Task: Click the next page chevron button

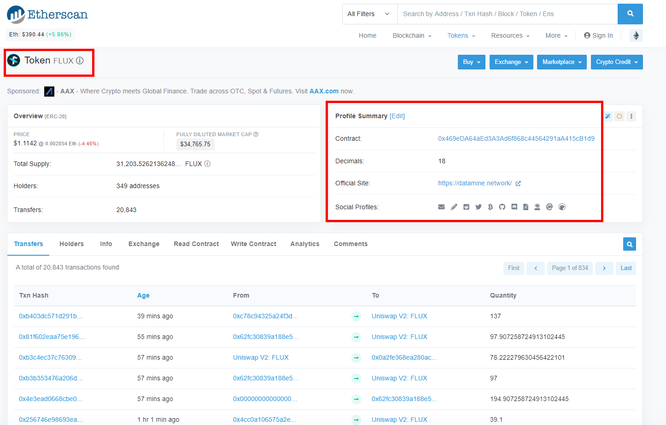Action: point(604,268)
